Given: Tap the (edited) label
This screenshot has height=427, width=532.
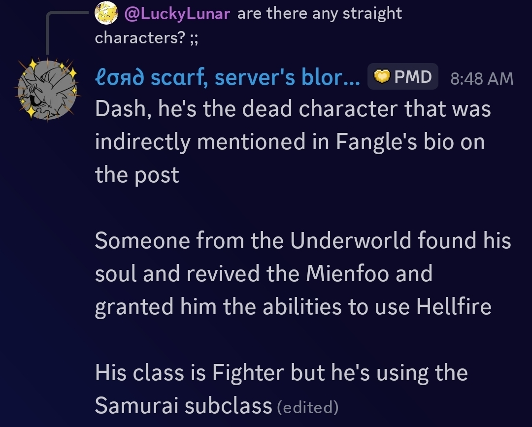Looking at the screenshot, I should click(x=307, y=407).
